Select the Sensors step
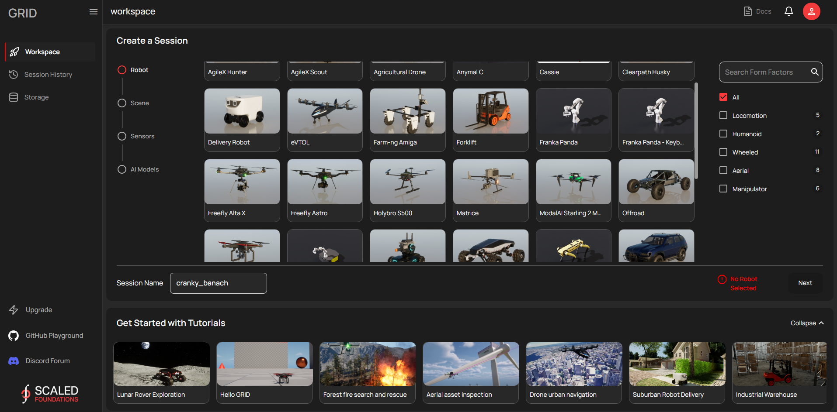This screenshot has height=412, width=837. (x=136, y=136)
